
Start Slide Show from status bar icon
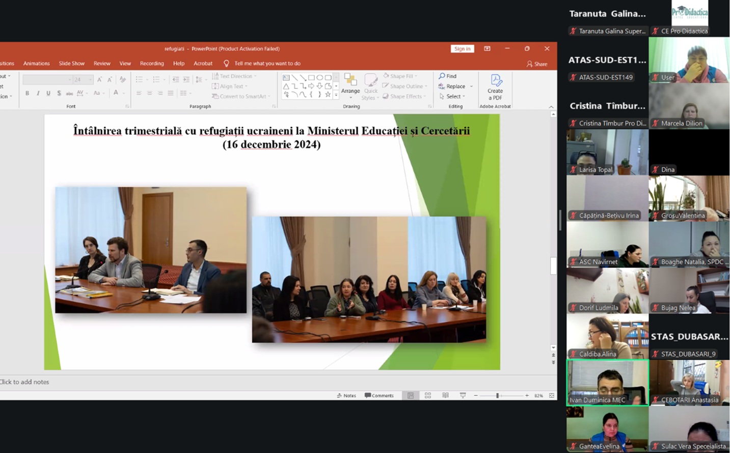[x=463, y=396]
